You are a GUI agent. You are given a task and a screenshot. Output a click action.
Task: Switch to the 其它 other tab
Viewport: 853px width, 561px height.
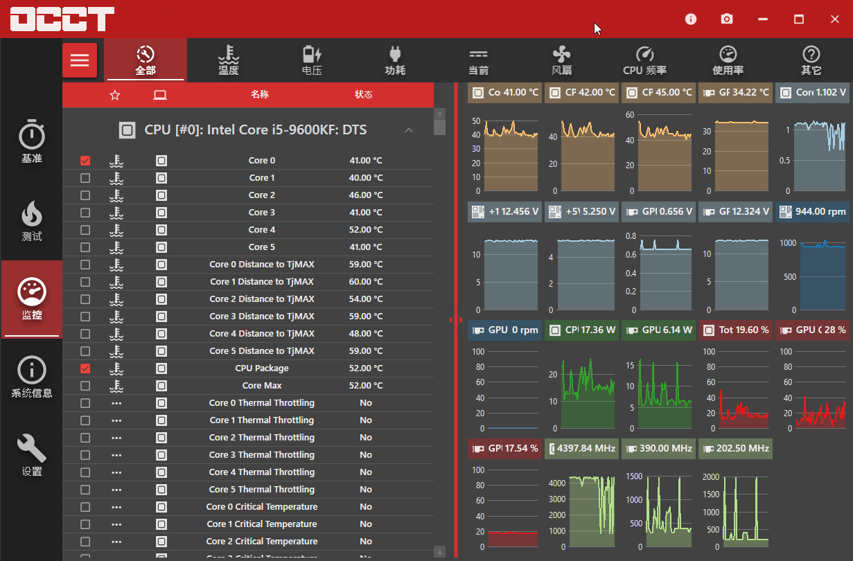point(811,60)
